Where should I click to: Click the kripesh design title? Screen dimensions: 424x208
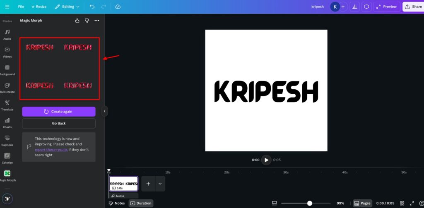tap(318, 7)
